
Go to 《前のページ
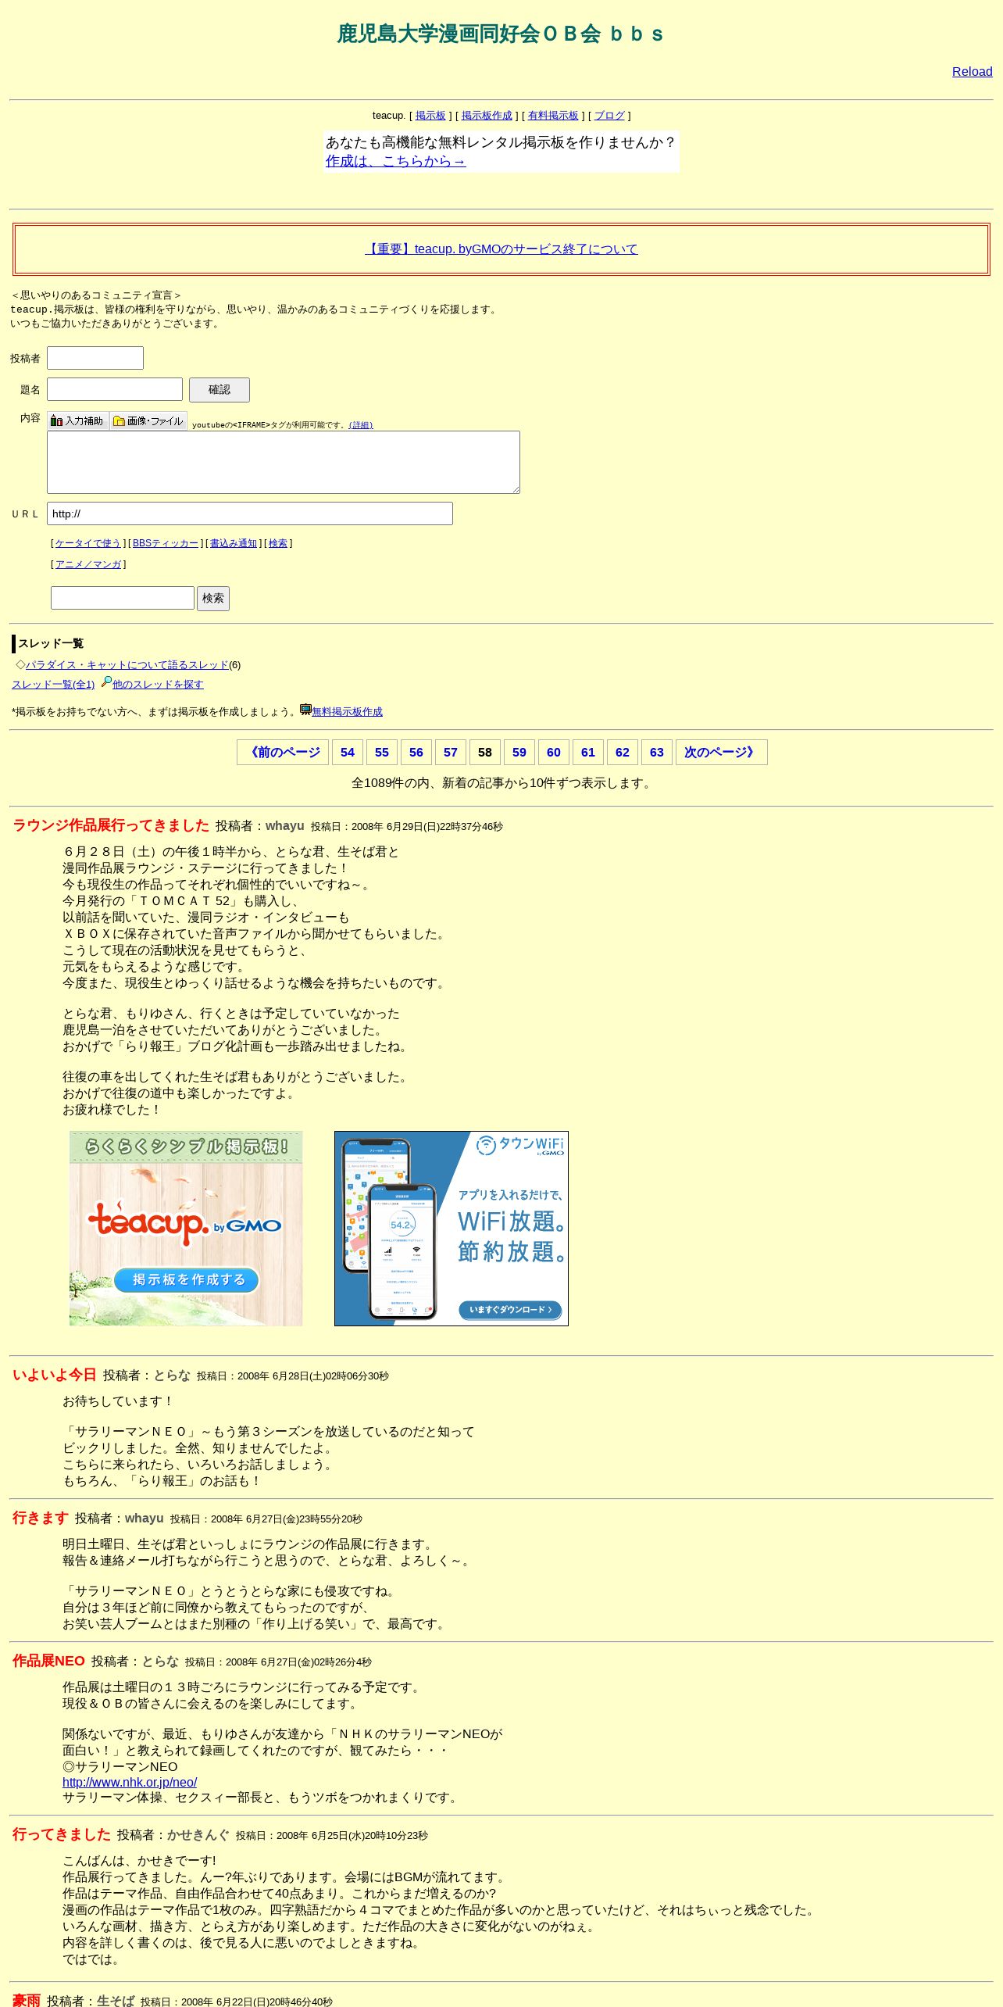point(283,753)
